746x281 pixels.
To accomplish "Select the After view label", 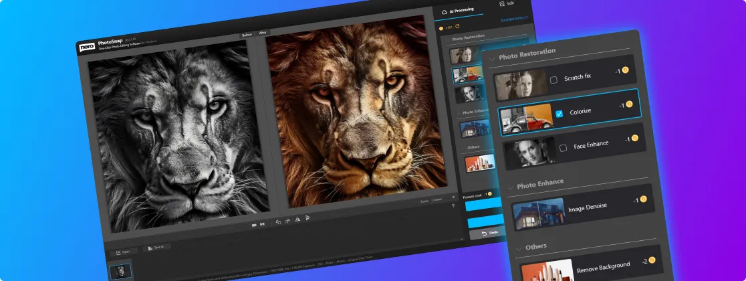I will pyautogui.click(x=263, y=33).
